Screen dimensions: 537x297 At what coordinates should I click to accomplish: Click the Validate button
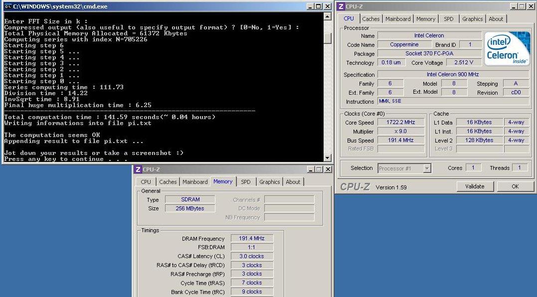pos(475,186)
